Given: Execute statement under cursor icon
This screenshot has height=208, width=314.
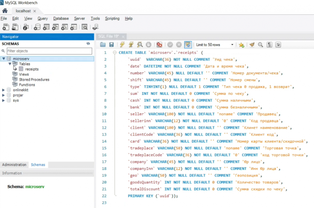Looking at the screenshot, I should 131,45.
